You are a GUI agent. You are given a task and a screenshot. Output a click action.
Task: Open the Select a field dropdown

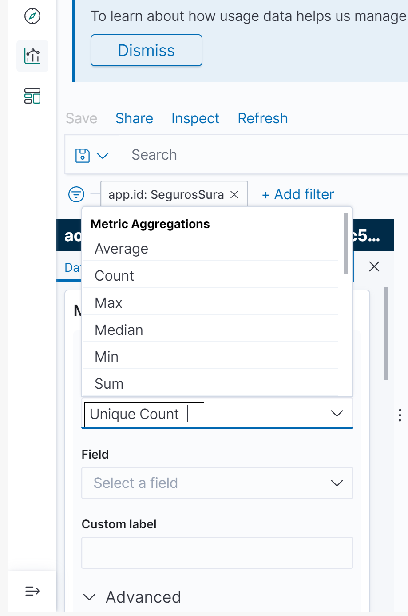[x=217, y=483]
